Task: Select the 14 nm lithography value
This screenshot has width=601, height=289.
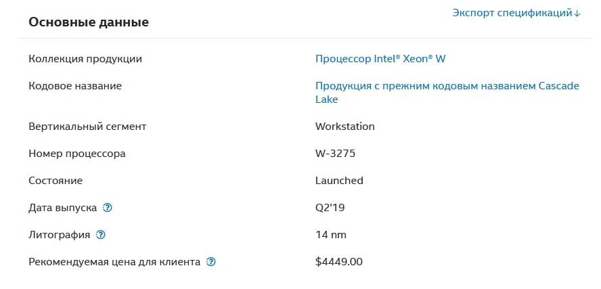Action: coord(331,235)
